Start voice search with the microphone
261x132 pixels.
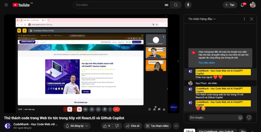click(x=188, y=5)
